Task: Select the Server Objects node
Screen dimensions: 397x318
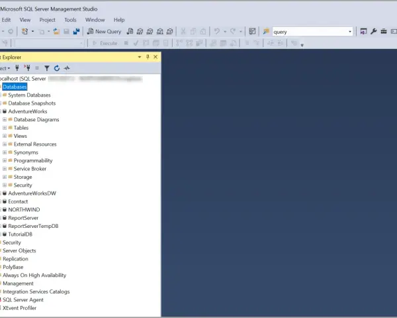Action: pyautogui.click(x=19, y=250)
